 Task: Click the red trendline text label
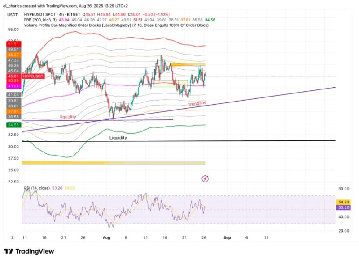click(x=197, y=104)
